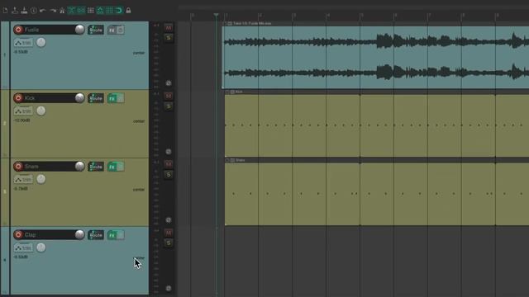The image size is (529, 297).
Task: Click the New project toolbar icon
Action: pyautogui.click(x=6, y=11)
